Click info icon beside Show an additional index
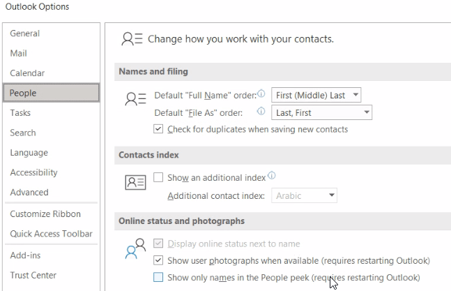 click(x=272, y=175)
